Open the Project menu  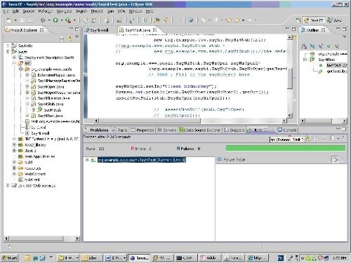coord(97,11)
